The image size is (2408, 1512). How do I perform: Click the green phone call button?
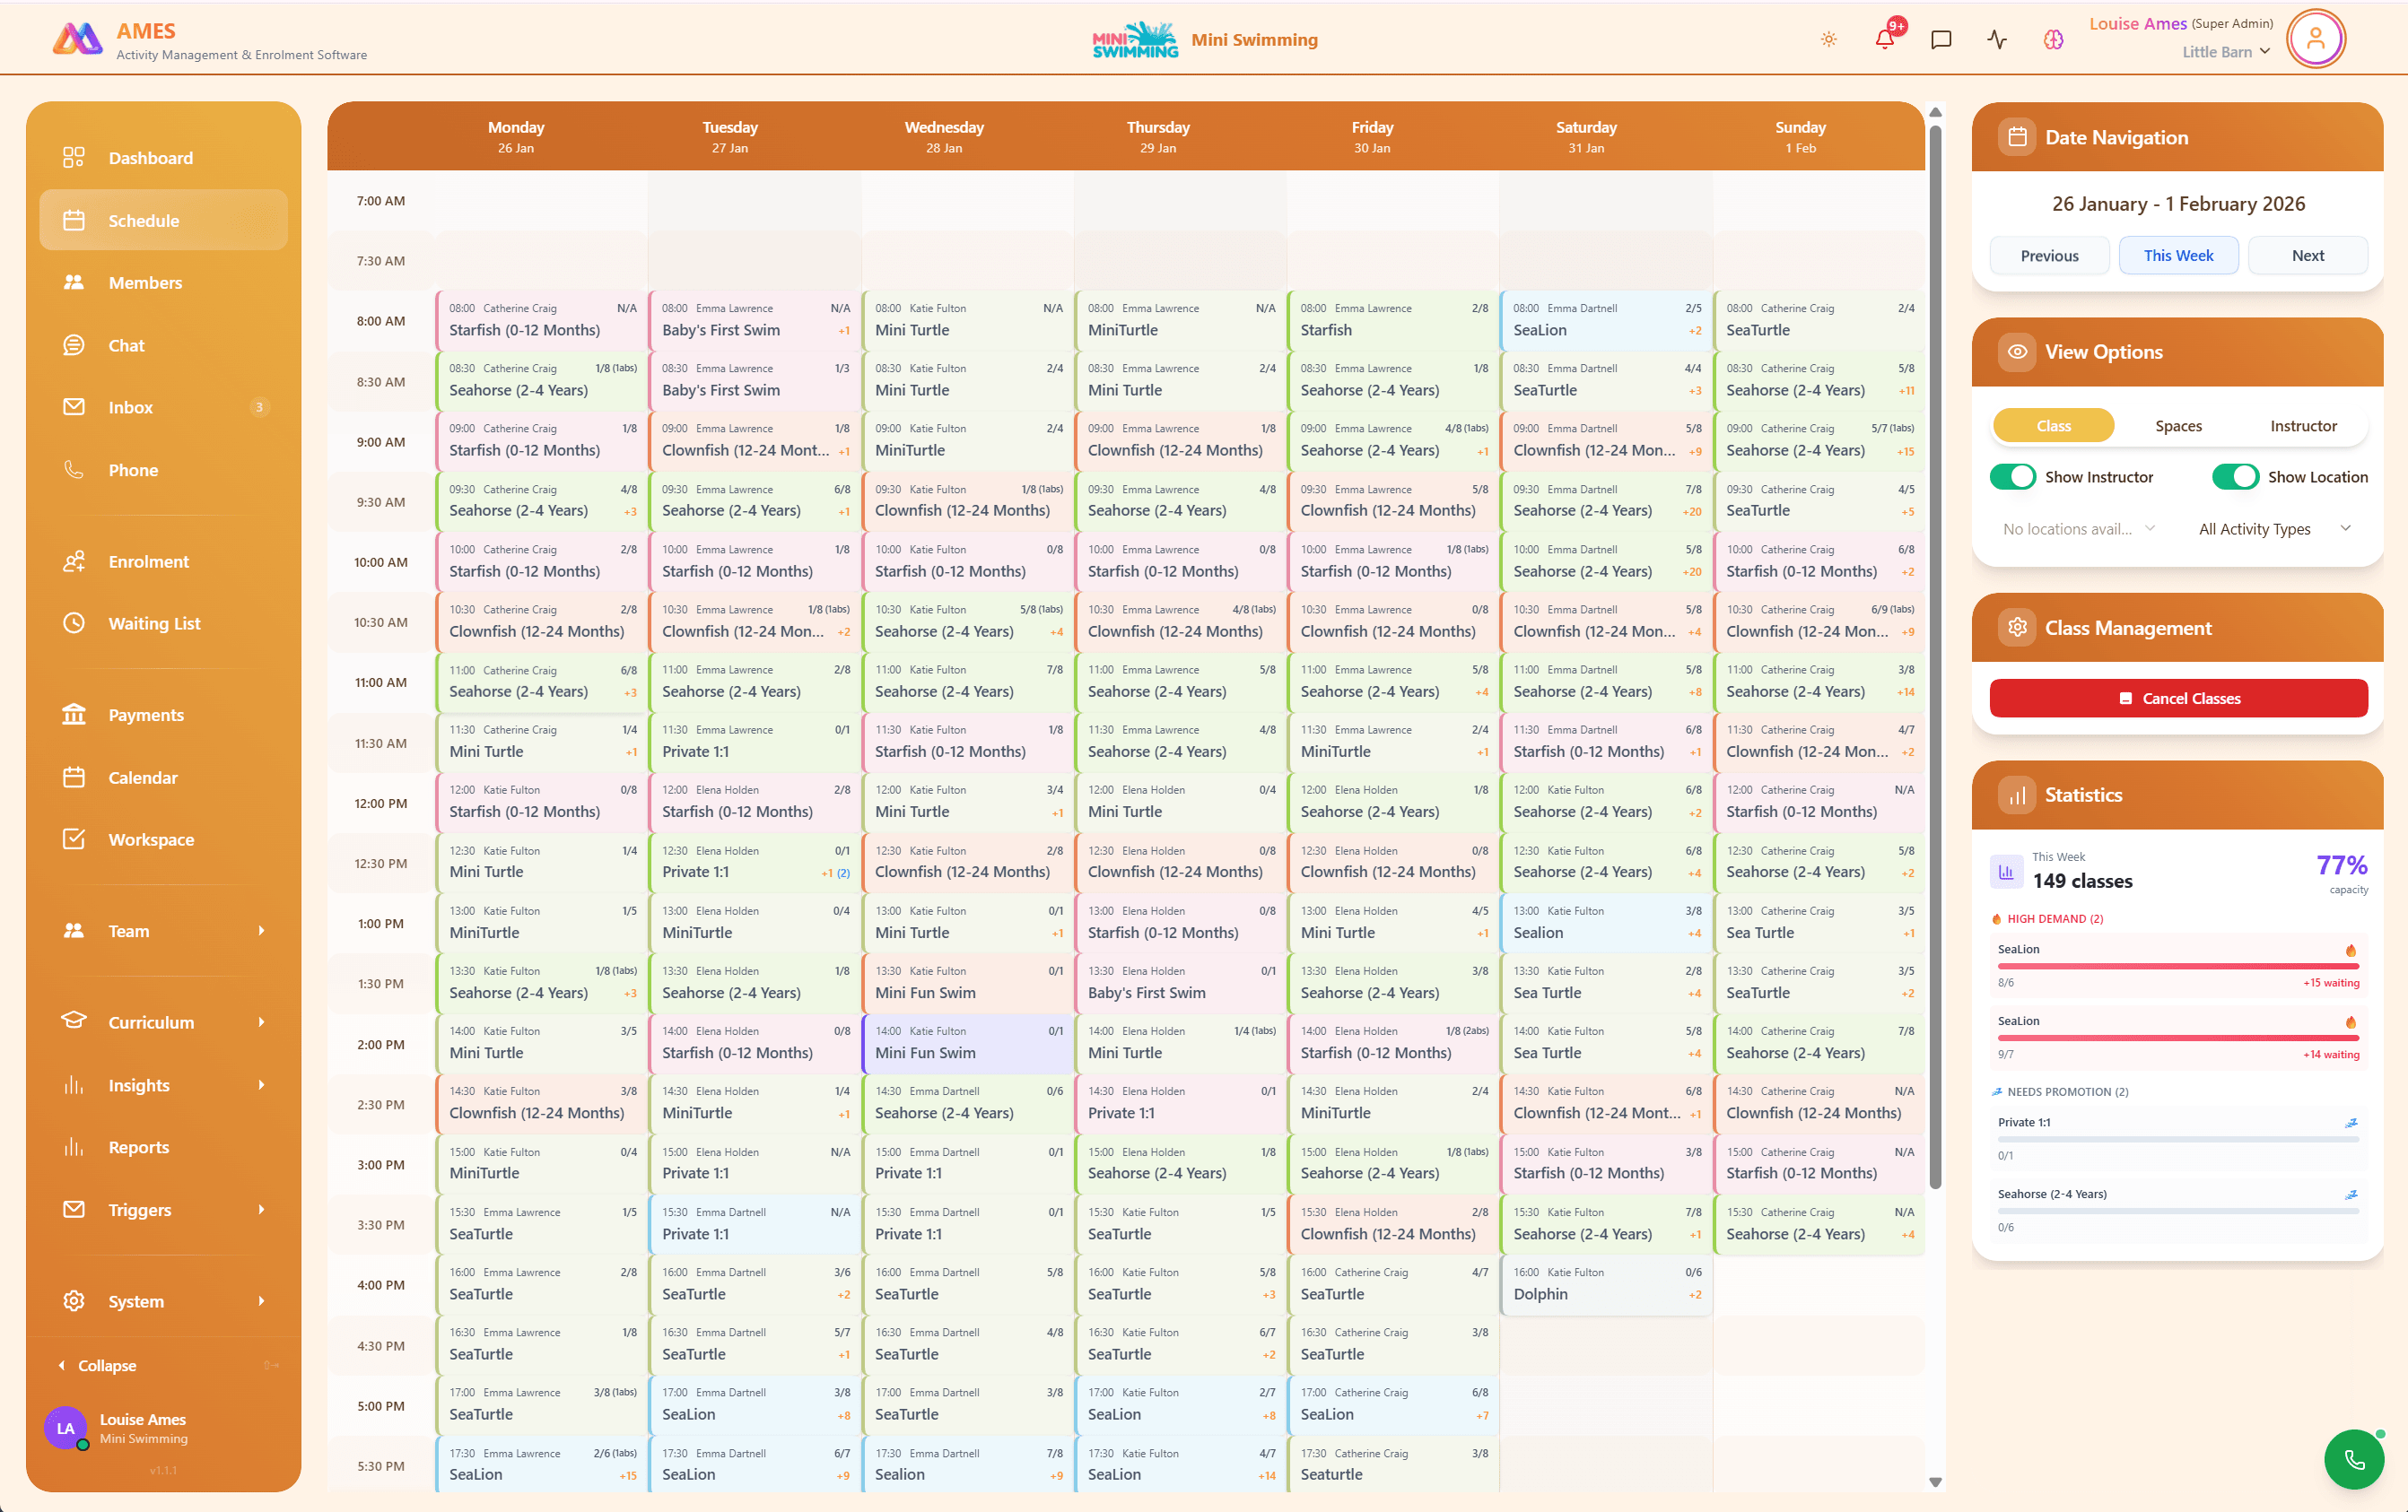click(2353, 1459)
